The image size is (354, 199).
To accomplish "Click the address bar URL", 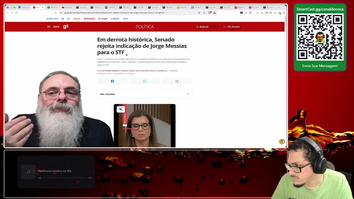I will (x=114, y=13).
